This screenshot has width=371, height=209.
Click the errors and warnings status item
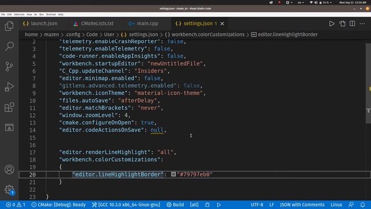click(x=16, y=205)
